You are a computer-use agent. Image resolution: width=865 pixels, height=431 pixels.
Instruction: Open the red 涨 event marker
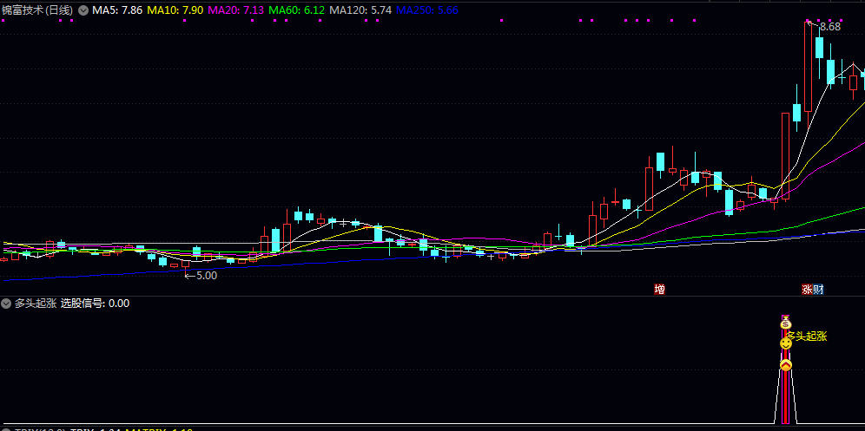(x=807, y=290)
